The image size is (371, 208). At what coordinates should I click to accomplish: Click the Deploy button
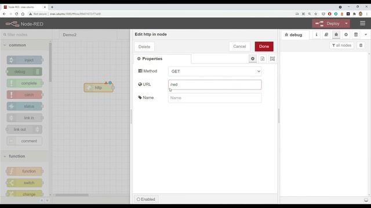tap(328, 24)
